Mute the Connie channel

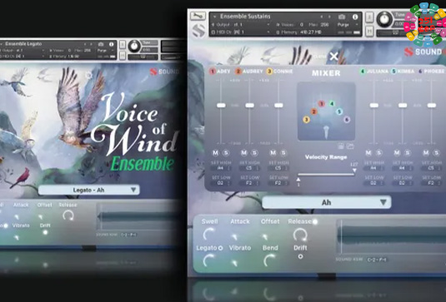273,153
